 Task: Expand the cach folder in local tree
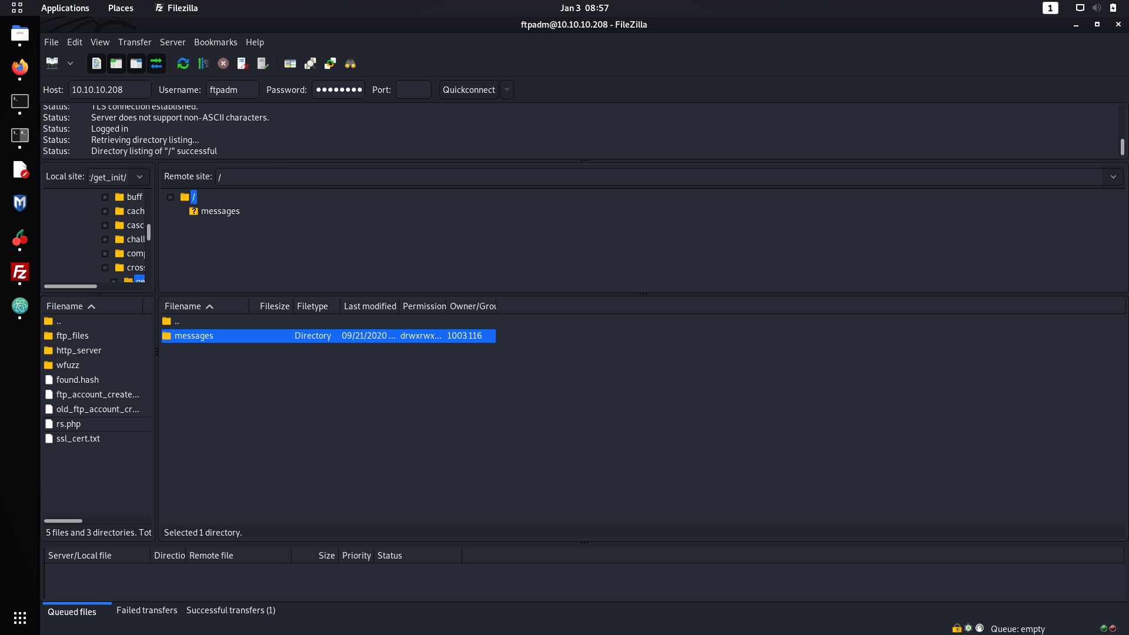coord(105,211)
